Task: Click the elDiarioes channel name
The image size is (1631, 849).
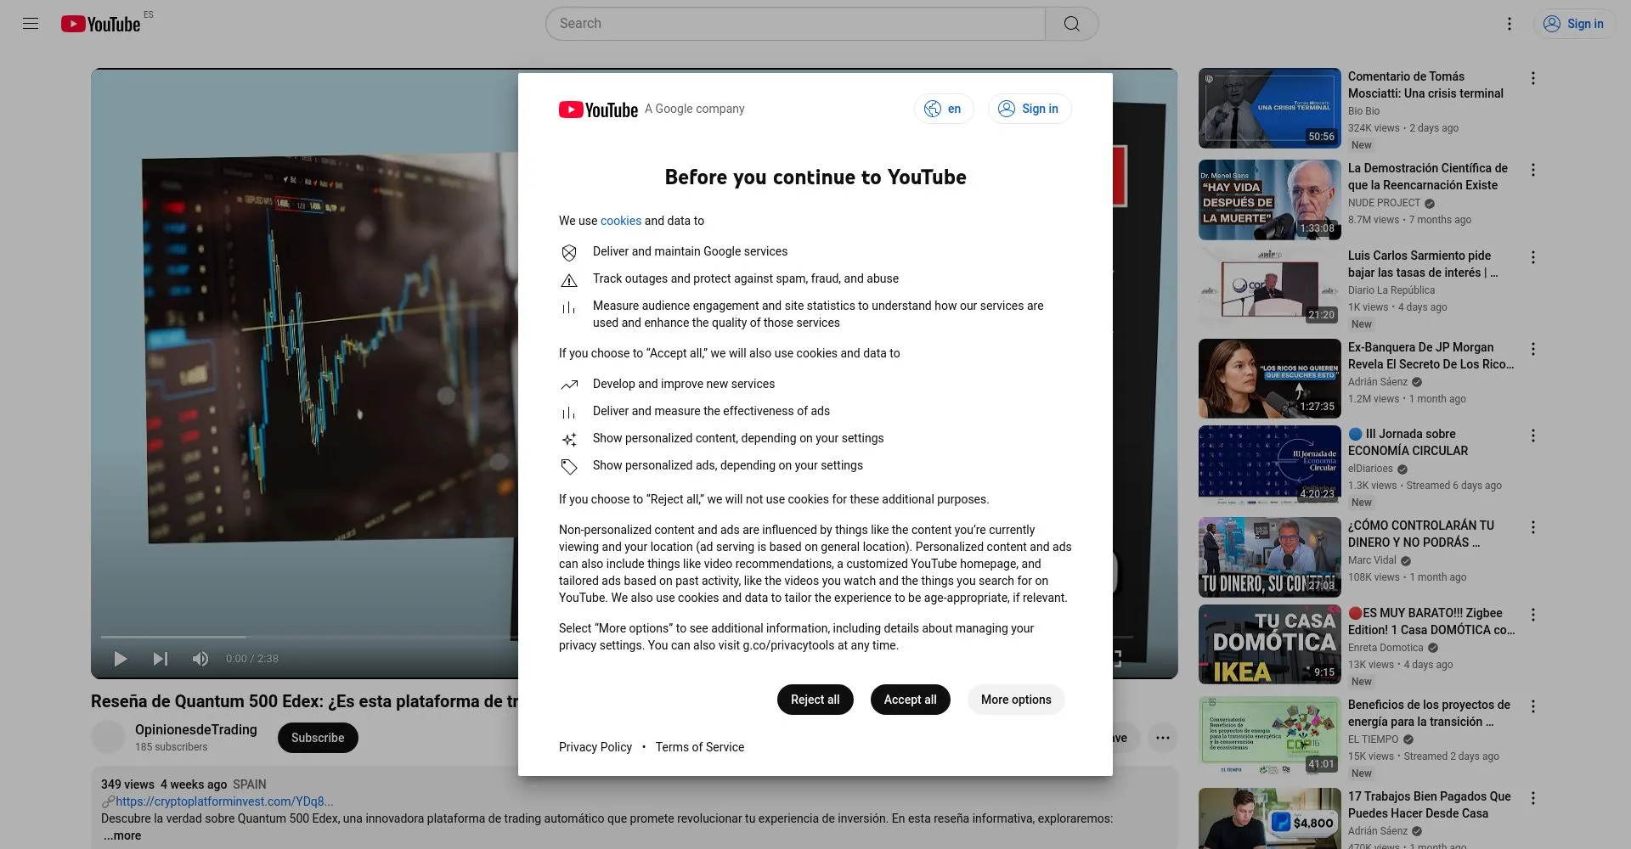Action: click(x=1370, y=469)
